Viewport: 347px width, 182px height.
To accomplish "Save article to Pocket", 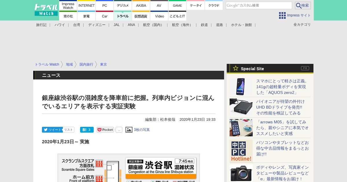I will point(105,130).
